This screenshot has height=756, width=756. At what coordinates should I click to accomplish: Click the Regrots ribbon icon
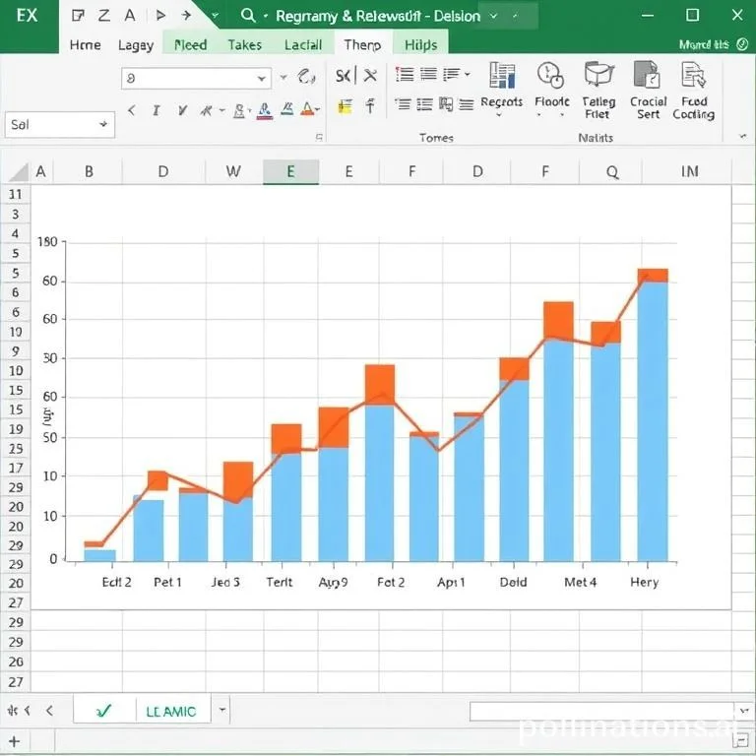pyautogui.click(x=502, y=76)
